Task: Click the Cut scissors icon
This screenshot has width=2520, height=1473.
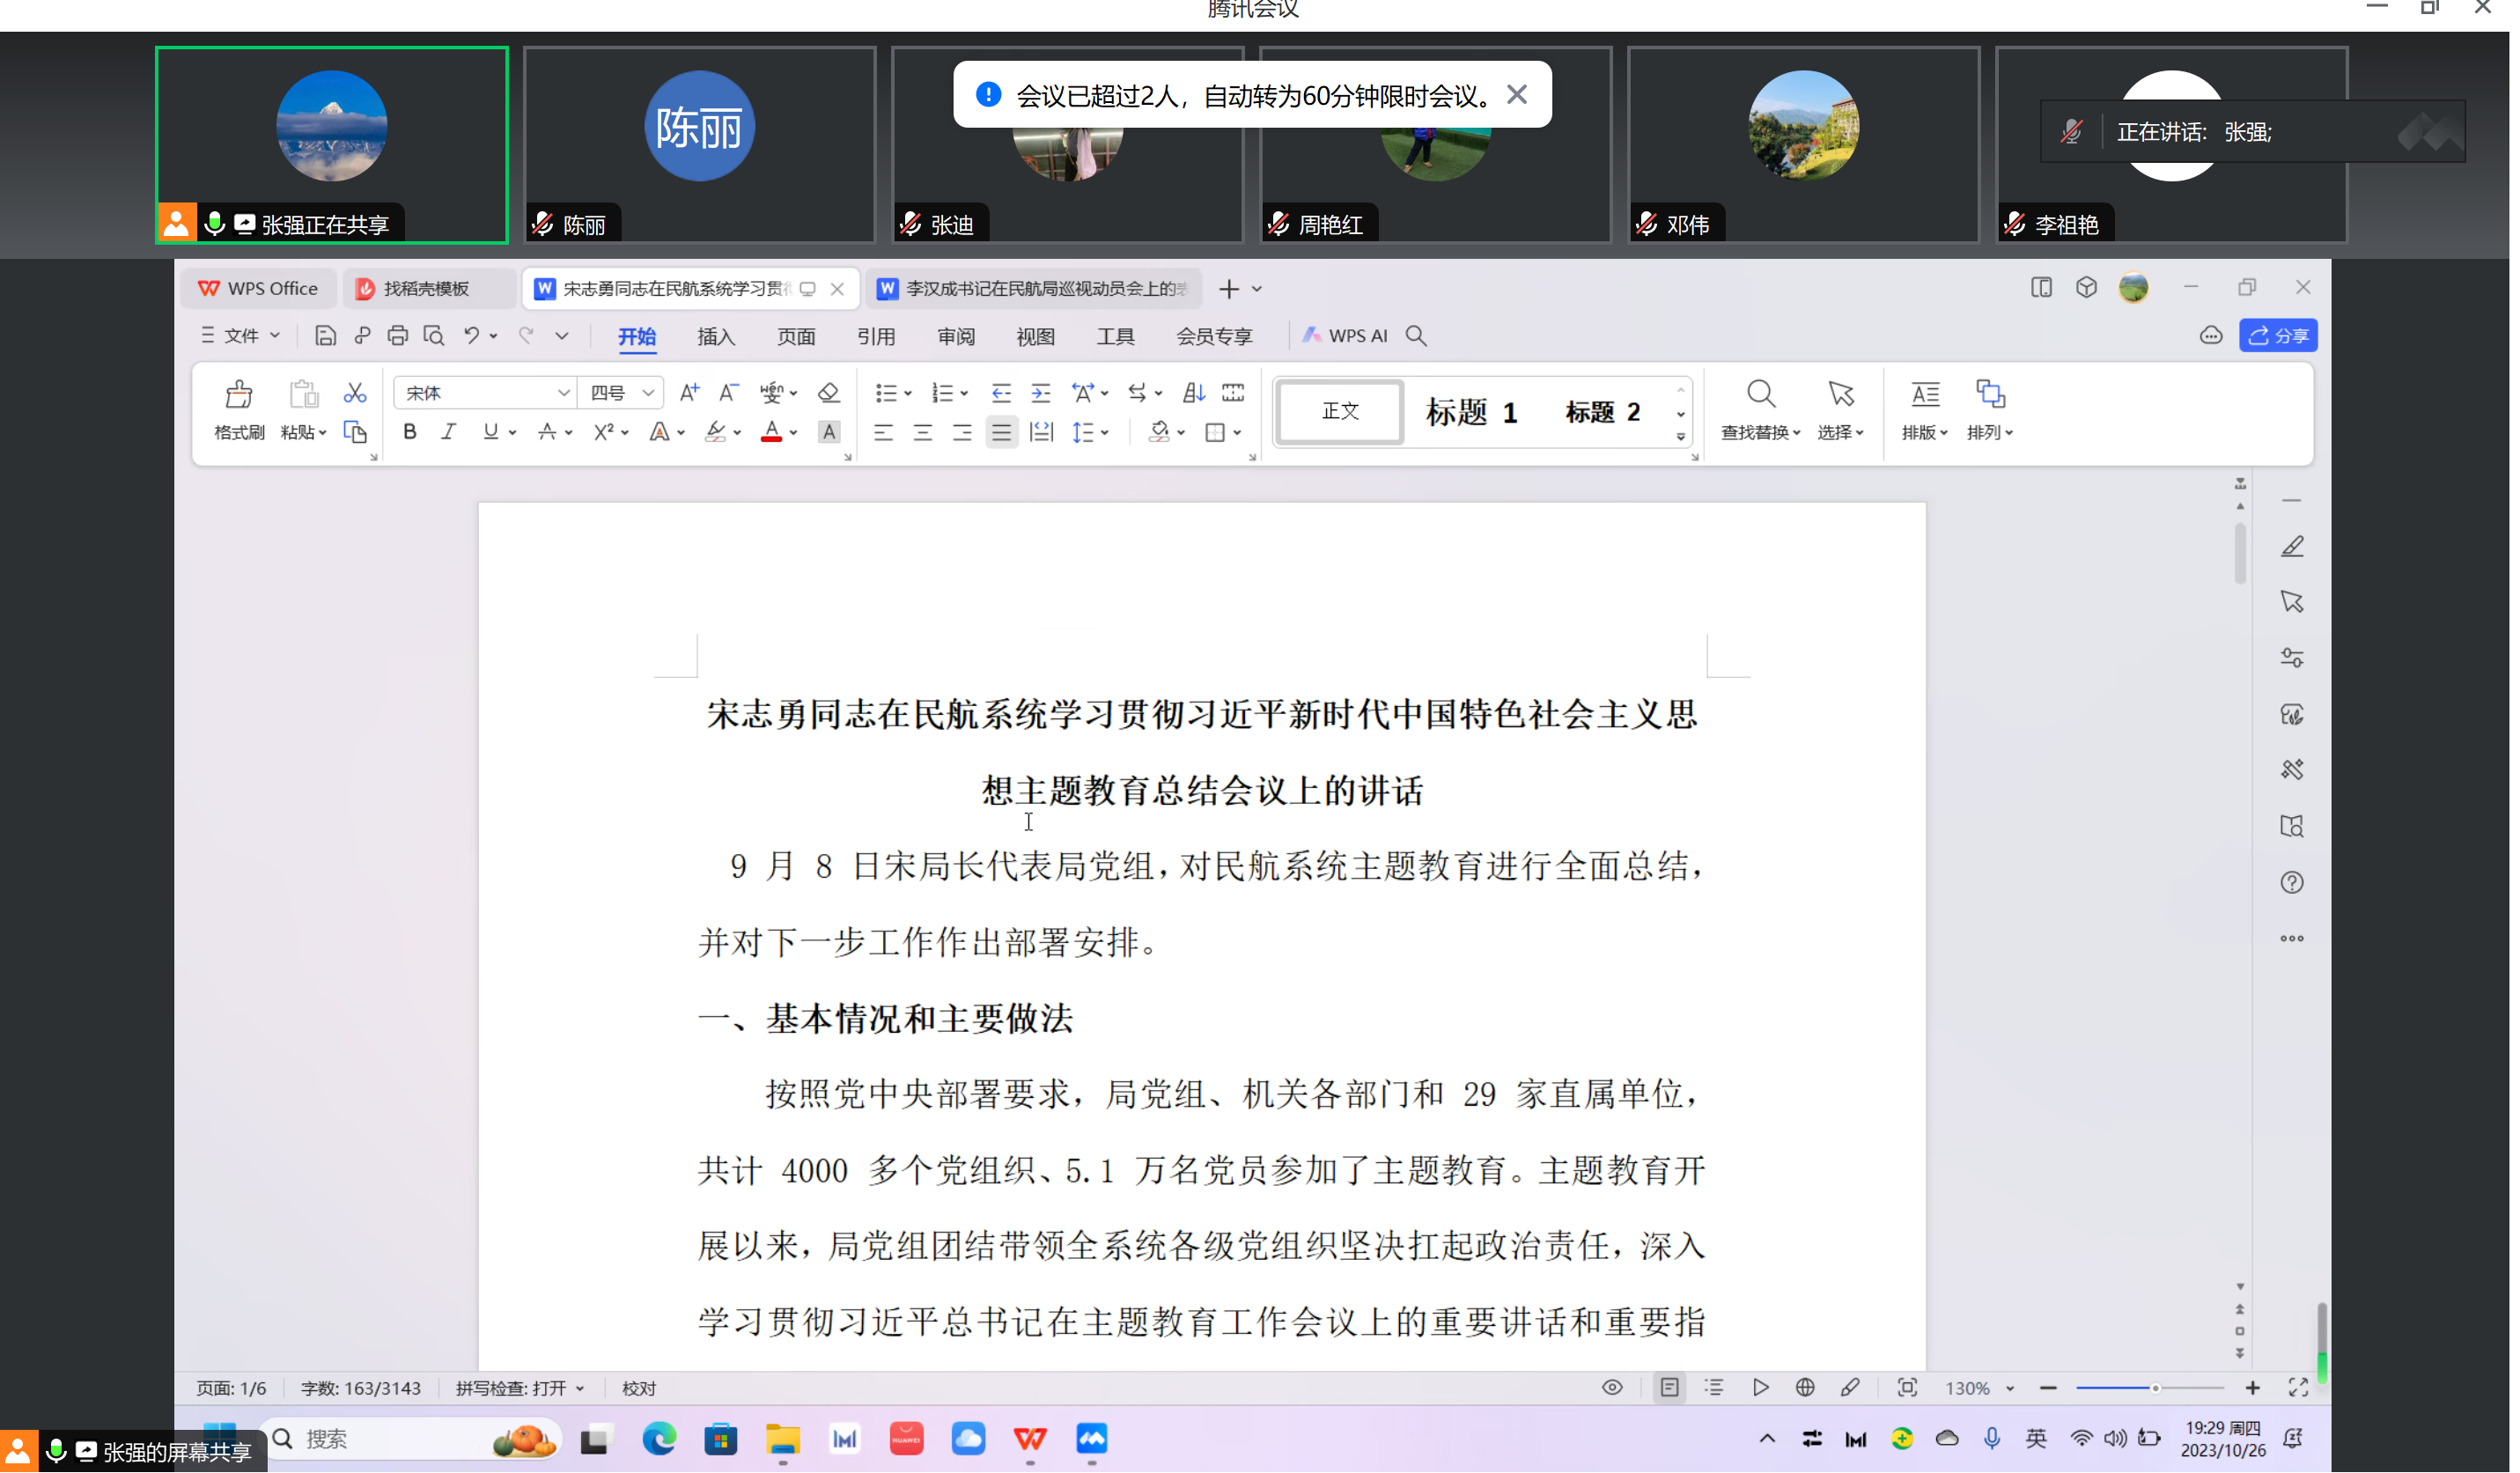Action: 355,393
